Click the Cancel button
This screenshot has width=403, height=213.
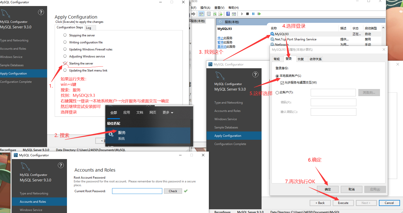pyautogui.click(x=389, y=203)
